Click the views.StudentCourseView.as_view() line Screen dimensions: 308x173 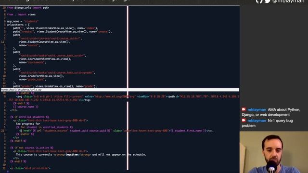[44, 42]
